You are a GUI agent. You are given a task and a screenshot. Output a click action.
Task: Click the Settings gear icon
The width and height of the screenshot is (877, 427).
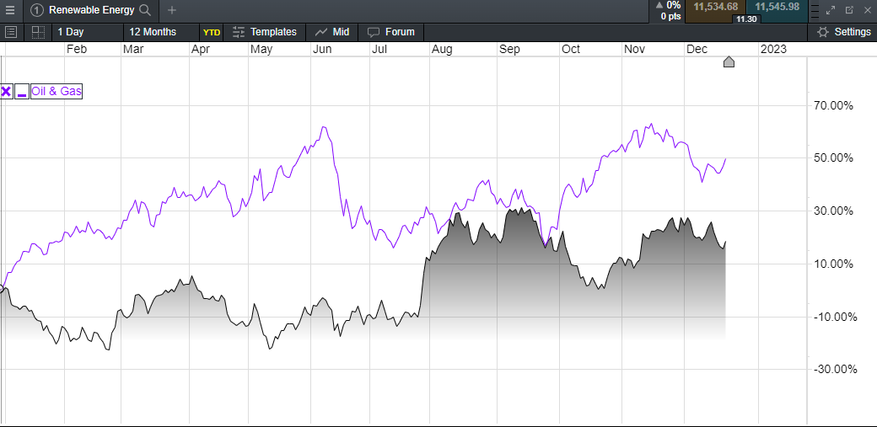(x=823, y=32)
